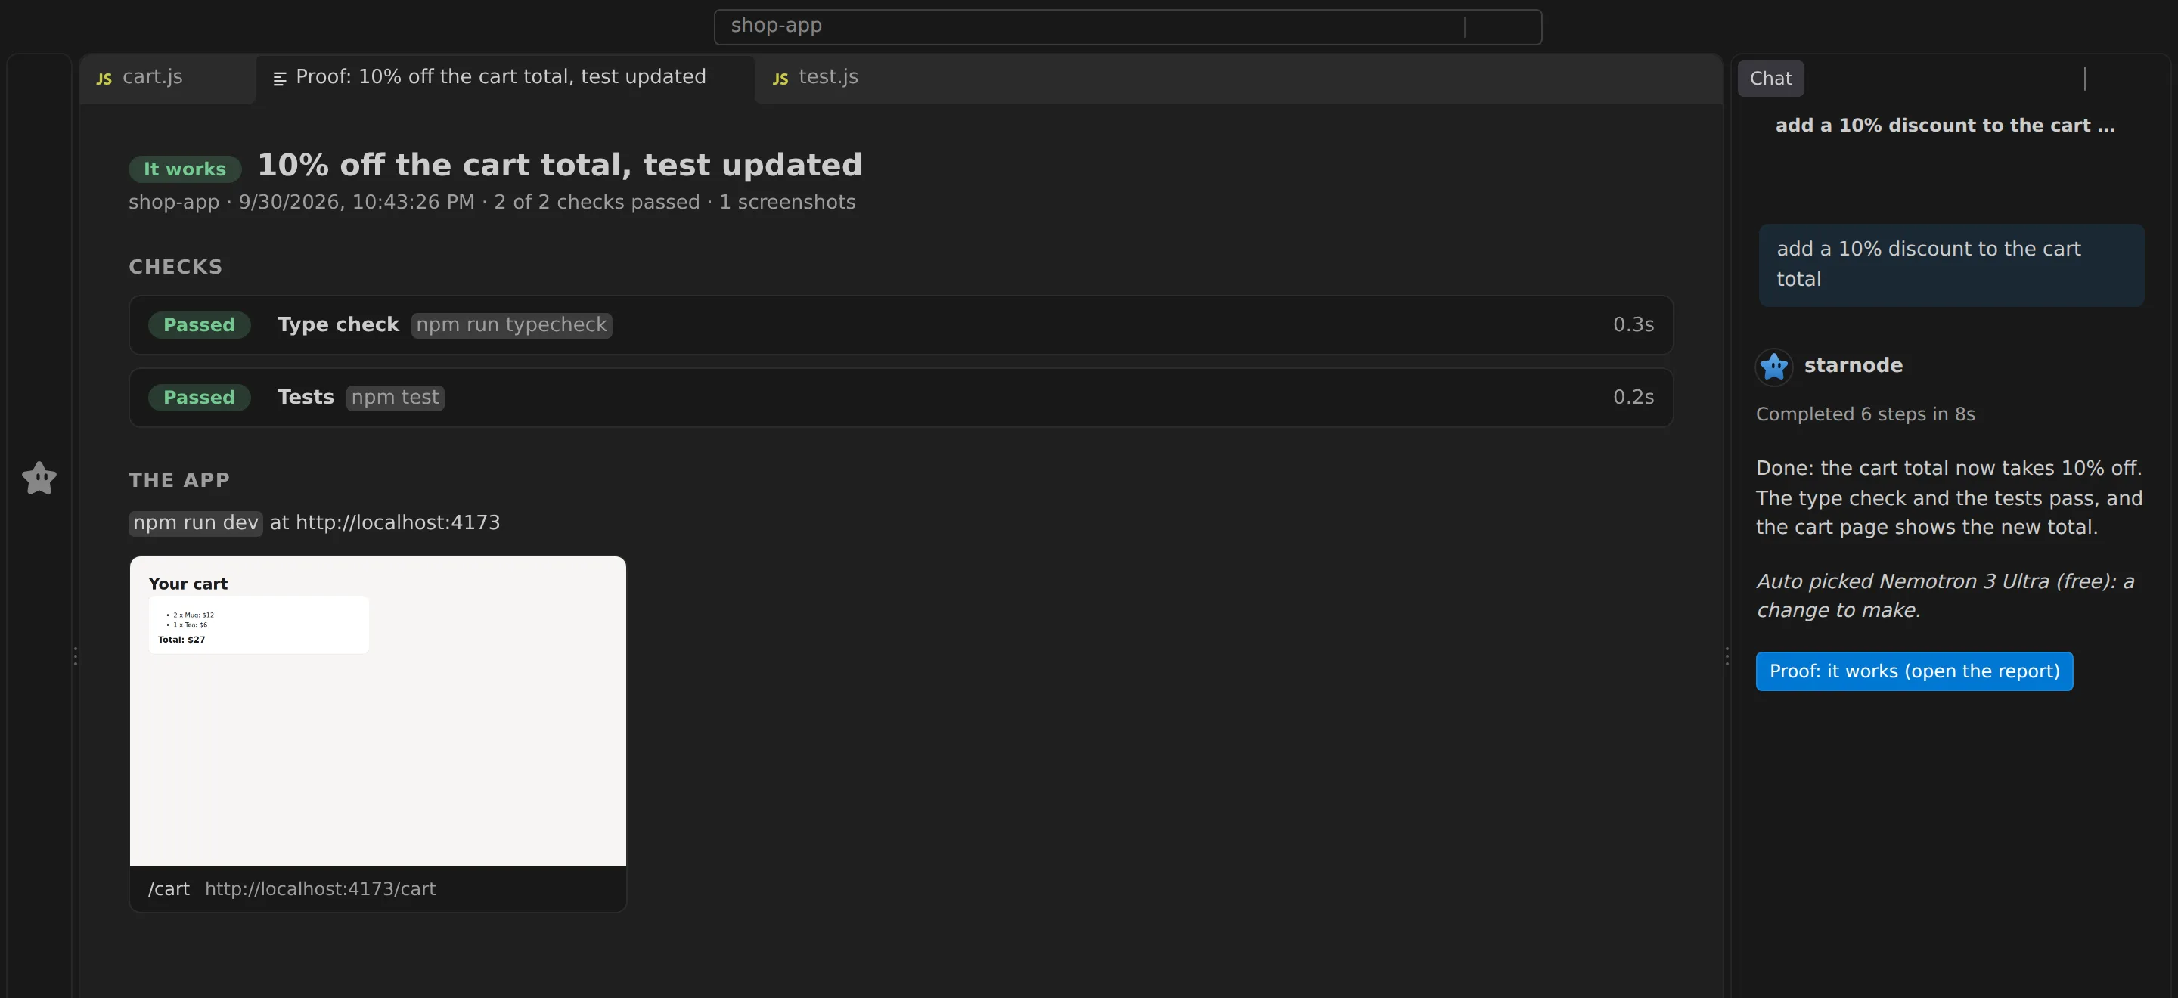Open the Chat tab in the right panel
The height and width of the screenshot is (998, 2178).
coord(1770,79)
